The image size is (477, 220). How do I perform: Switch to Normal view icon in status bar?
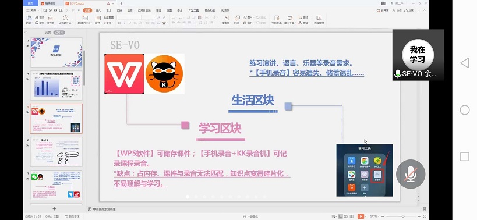point(341,217)
